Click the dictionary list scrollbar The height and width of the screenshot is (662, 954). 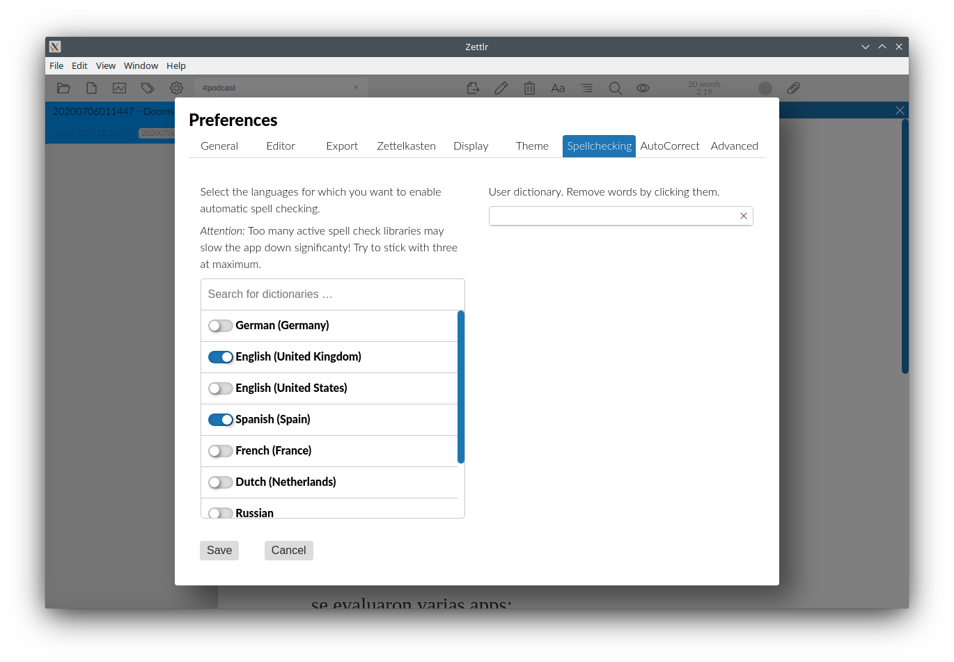(x=461, y=387)
